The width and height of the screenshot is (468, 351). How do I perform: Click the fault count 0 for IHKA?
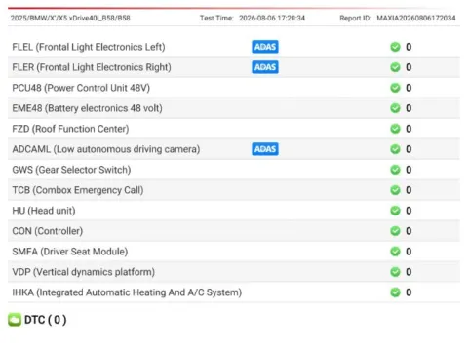point(409,292)
